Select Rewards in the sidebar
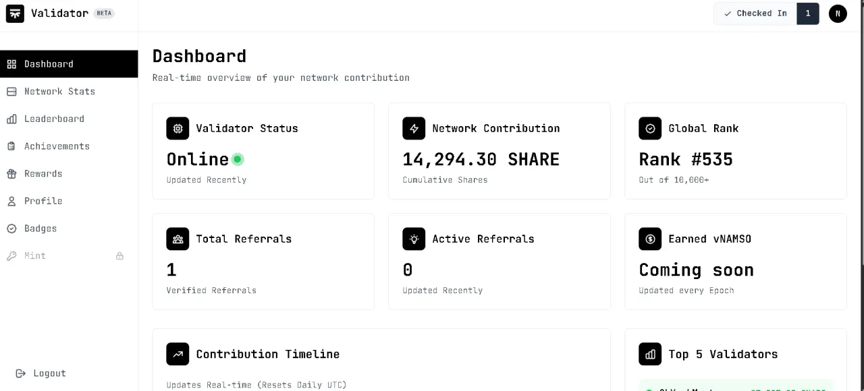The width and height of the screenshot is (864, 391). [x=69, y=174]
